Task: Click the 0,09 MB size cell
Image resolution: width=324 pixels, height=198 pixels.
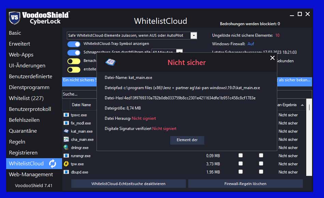Action: 213,156
